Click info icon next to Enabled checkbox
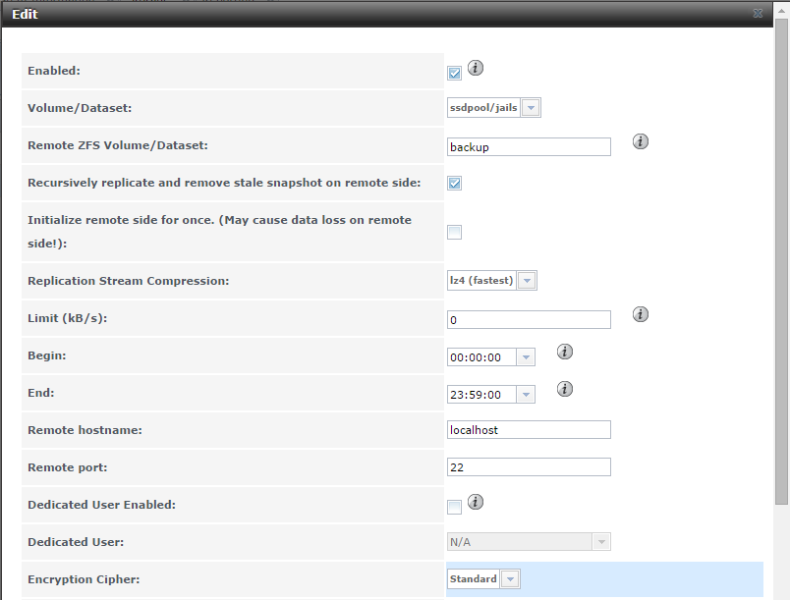Viewport: 790px width, 600px height. click(x=477, y=68)
